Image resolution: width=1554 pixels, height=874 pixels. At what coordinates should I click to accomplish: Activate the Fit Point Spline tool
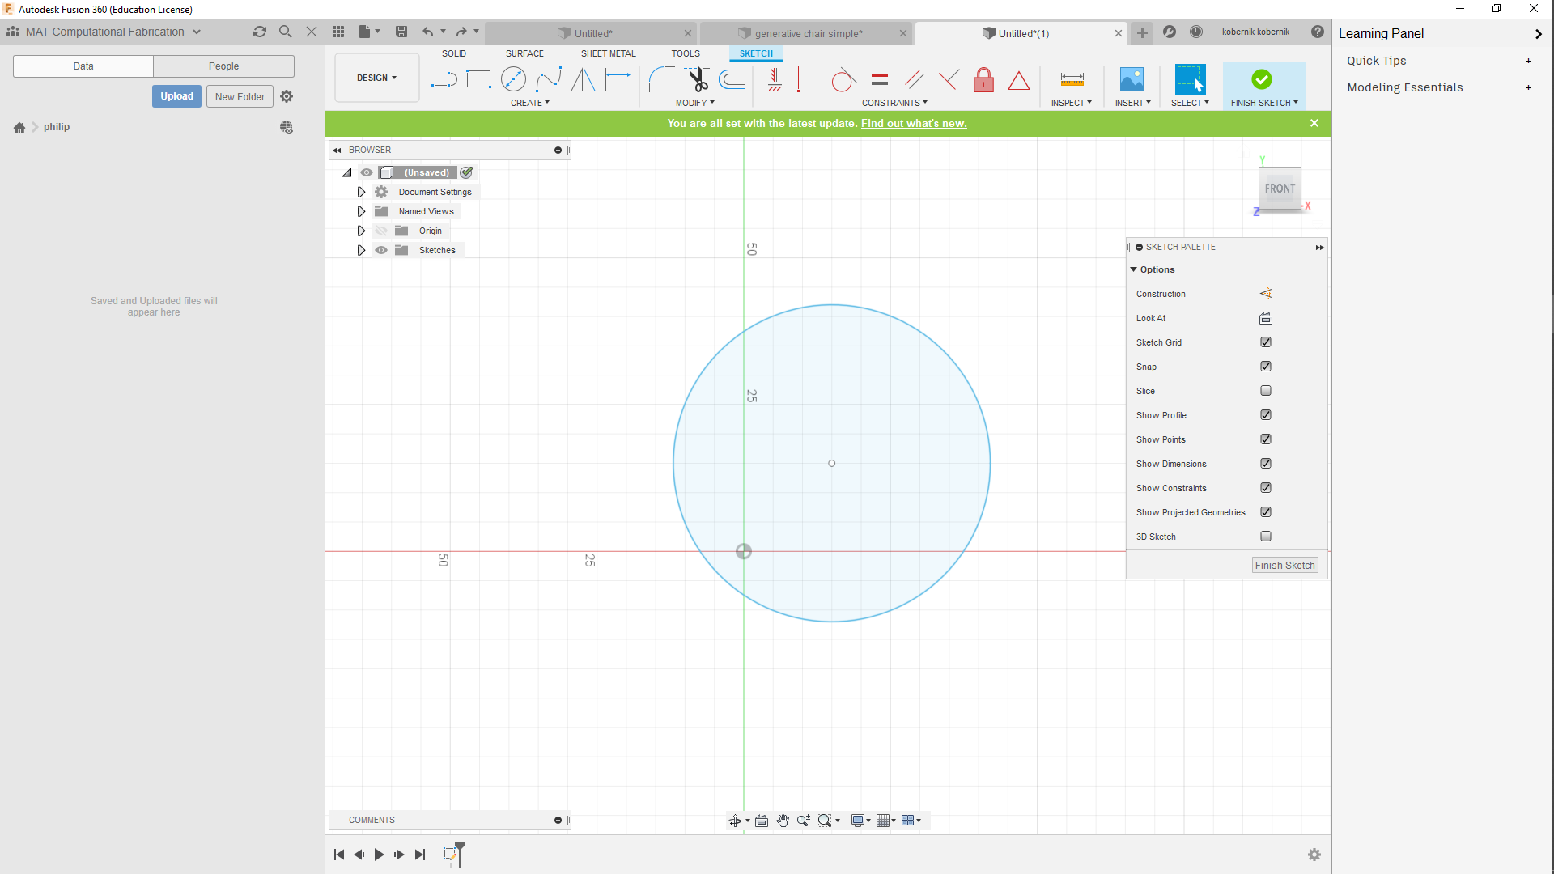pyautogui.click(x=549, y=78)
